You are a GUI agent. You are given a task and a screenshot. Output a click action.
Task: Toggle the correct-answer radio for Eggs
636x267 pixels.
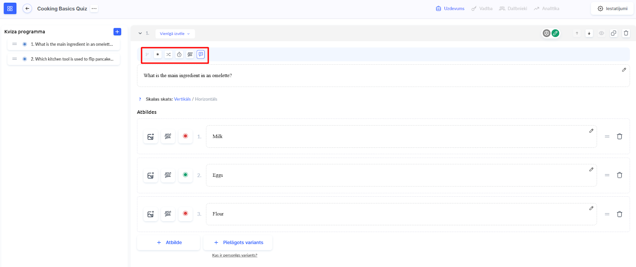[185, 175]
